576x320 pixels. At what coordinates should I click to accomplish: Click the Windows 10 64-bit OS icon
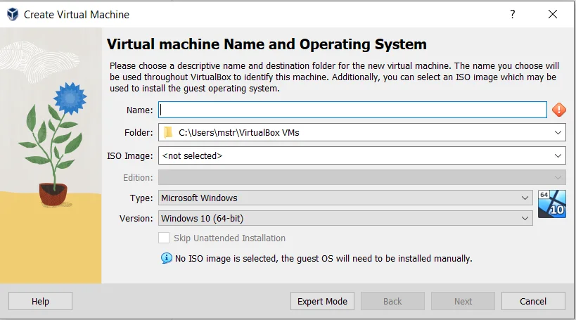(552, 204)
